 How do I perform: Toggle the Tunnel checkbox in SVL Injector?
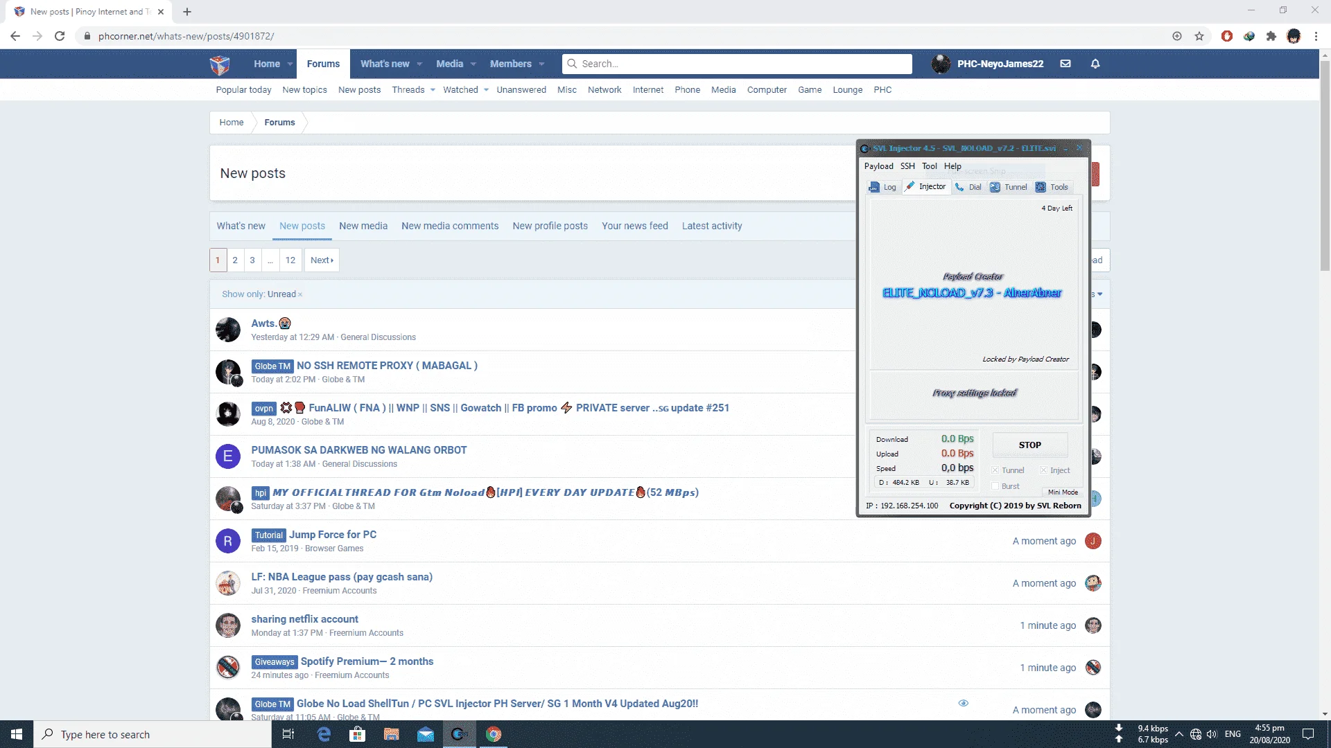tap(995, 470)
